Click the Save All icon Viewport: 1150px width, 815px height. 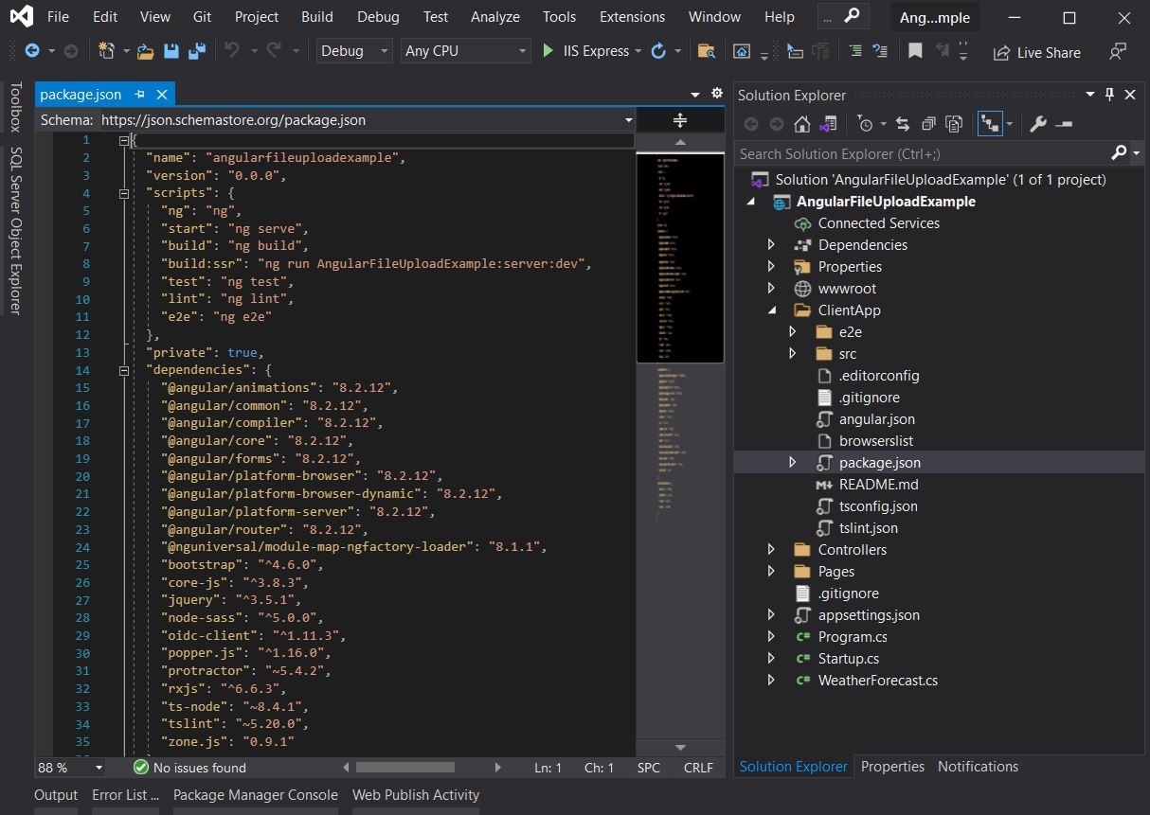197,50
